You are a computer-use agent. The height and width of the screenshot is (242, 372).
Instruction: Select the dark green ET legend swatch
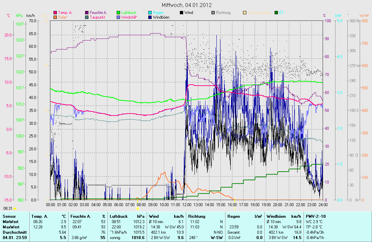(x=276, y=13)
